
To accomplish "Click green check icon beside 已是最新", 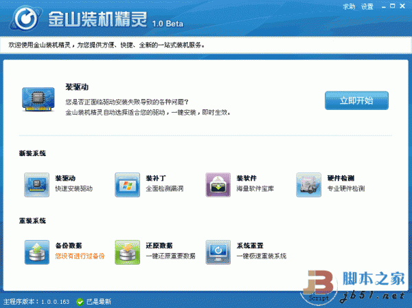I will 80,302.
